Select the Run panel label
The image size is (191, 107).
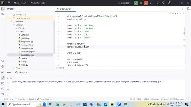9,73
